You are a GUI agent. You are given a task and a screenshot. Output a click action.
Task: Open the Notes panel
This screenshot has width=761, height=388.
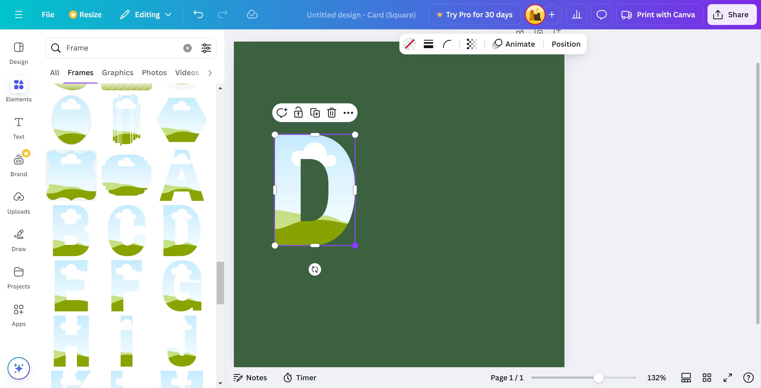[250, 378]
